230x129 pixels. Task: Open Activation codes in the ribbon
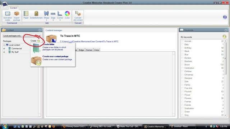coord(8,16)
